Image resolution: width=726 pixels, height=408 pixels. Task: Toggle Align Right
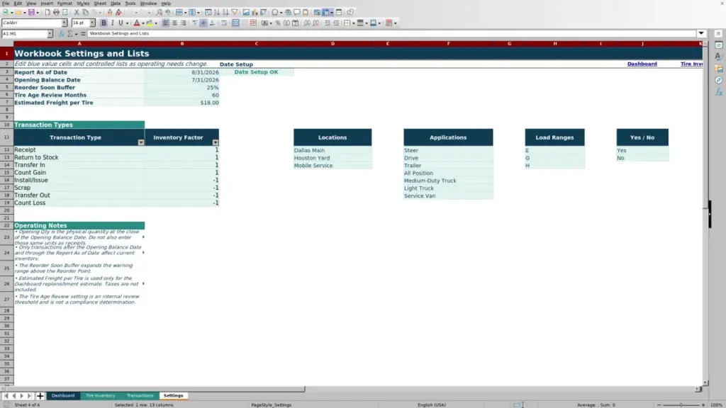(184, 23)
